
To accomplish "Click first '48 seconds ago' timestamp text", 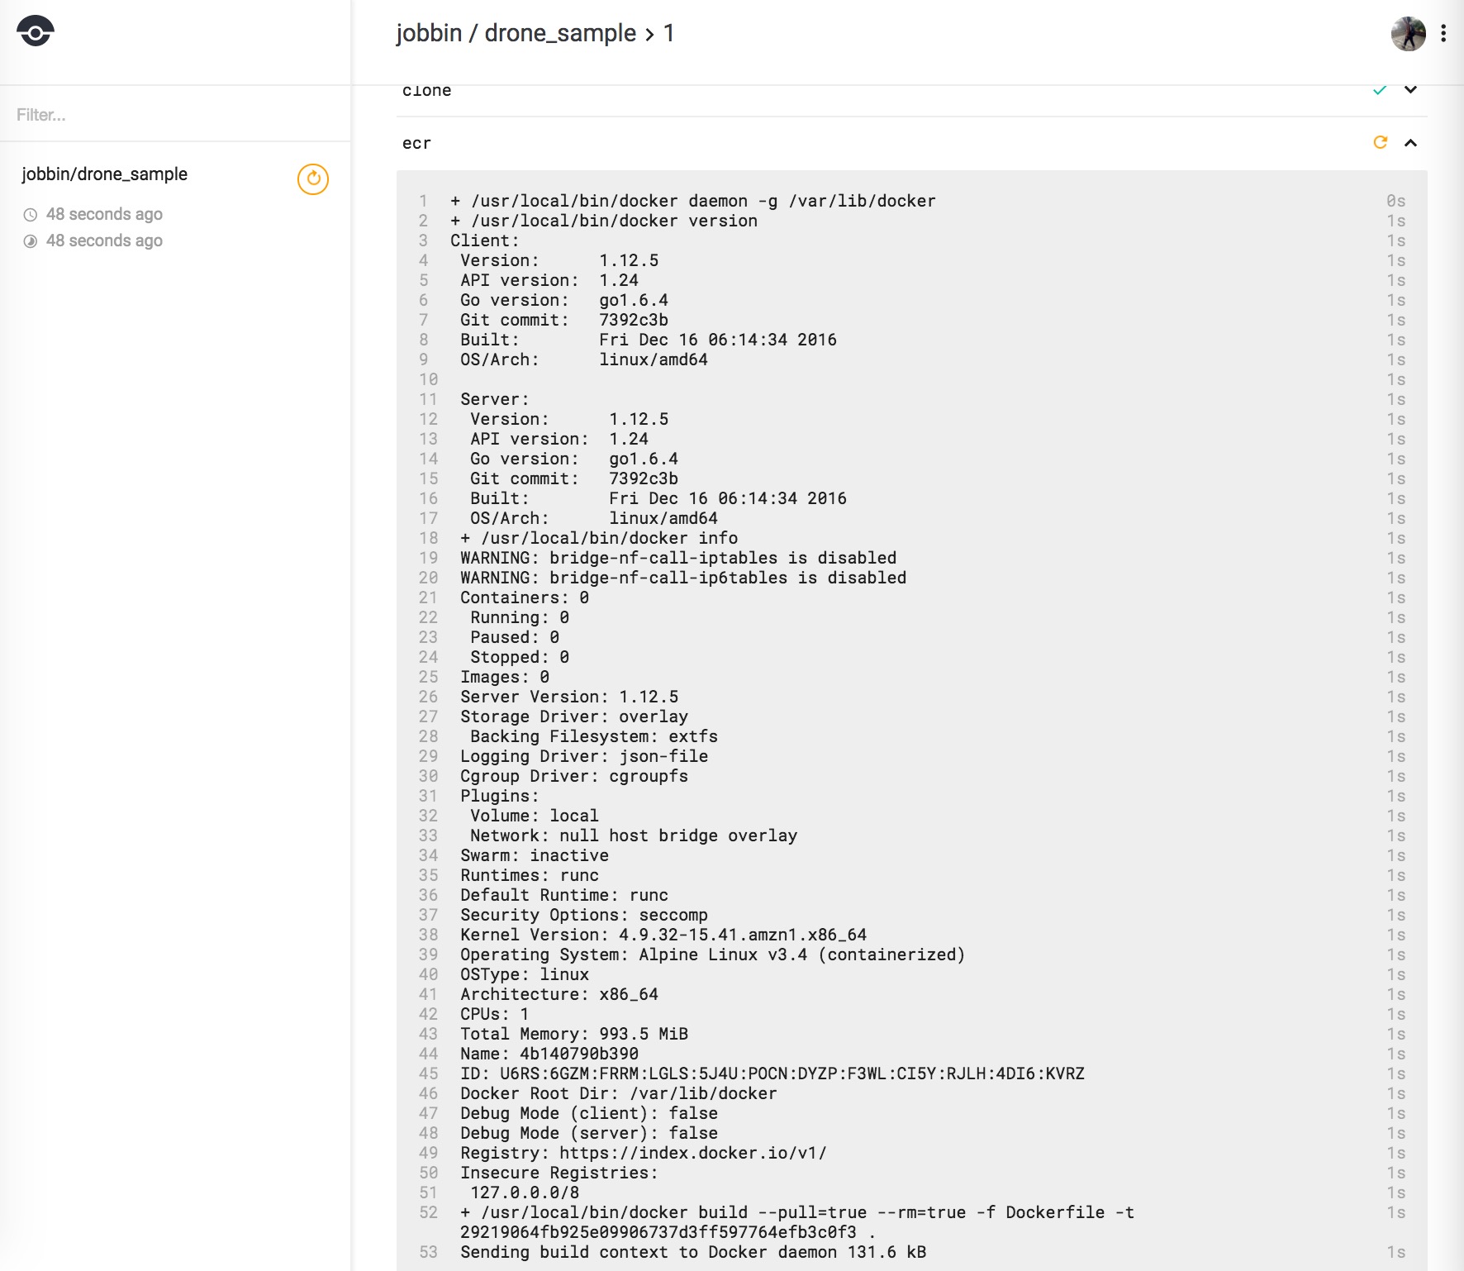I will tap(104, 214).
